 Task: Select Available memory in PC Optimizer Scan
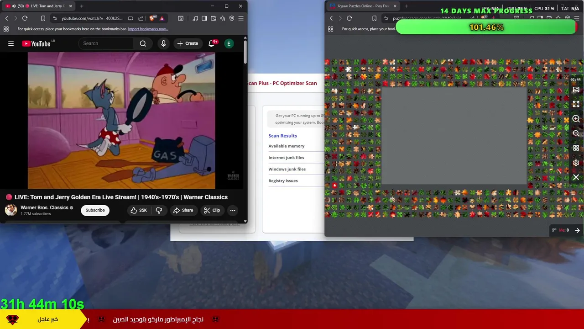pyautogui.click(x=286, y=146)
